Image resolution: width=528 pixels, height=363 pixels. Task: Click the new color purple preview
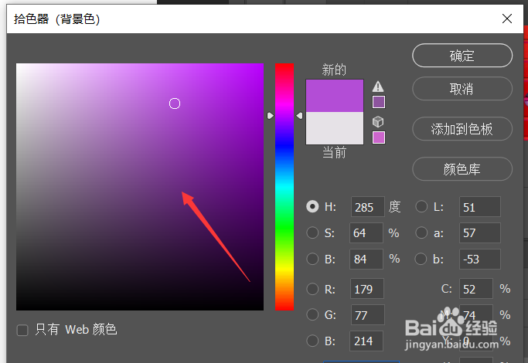335,96
